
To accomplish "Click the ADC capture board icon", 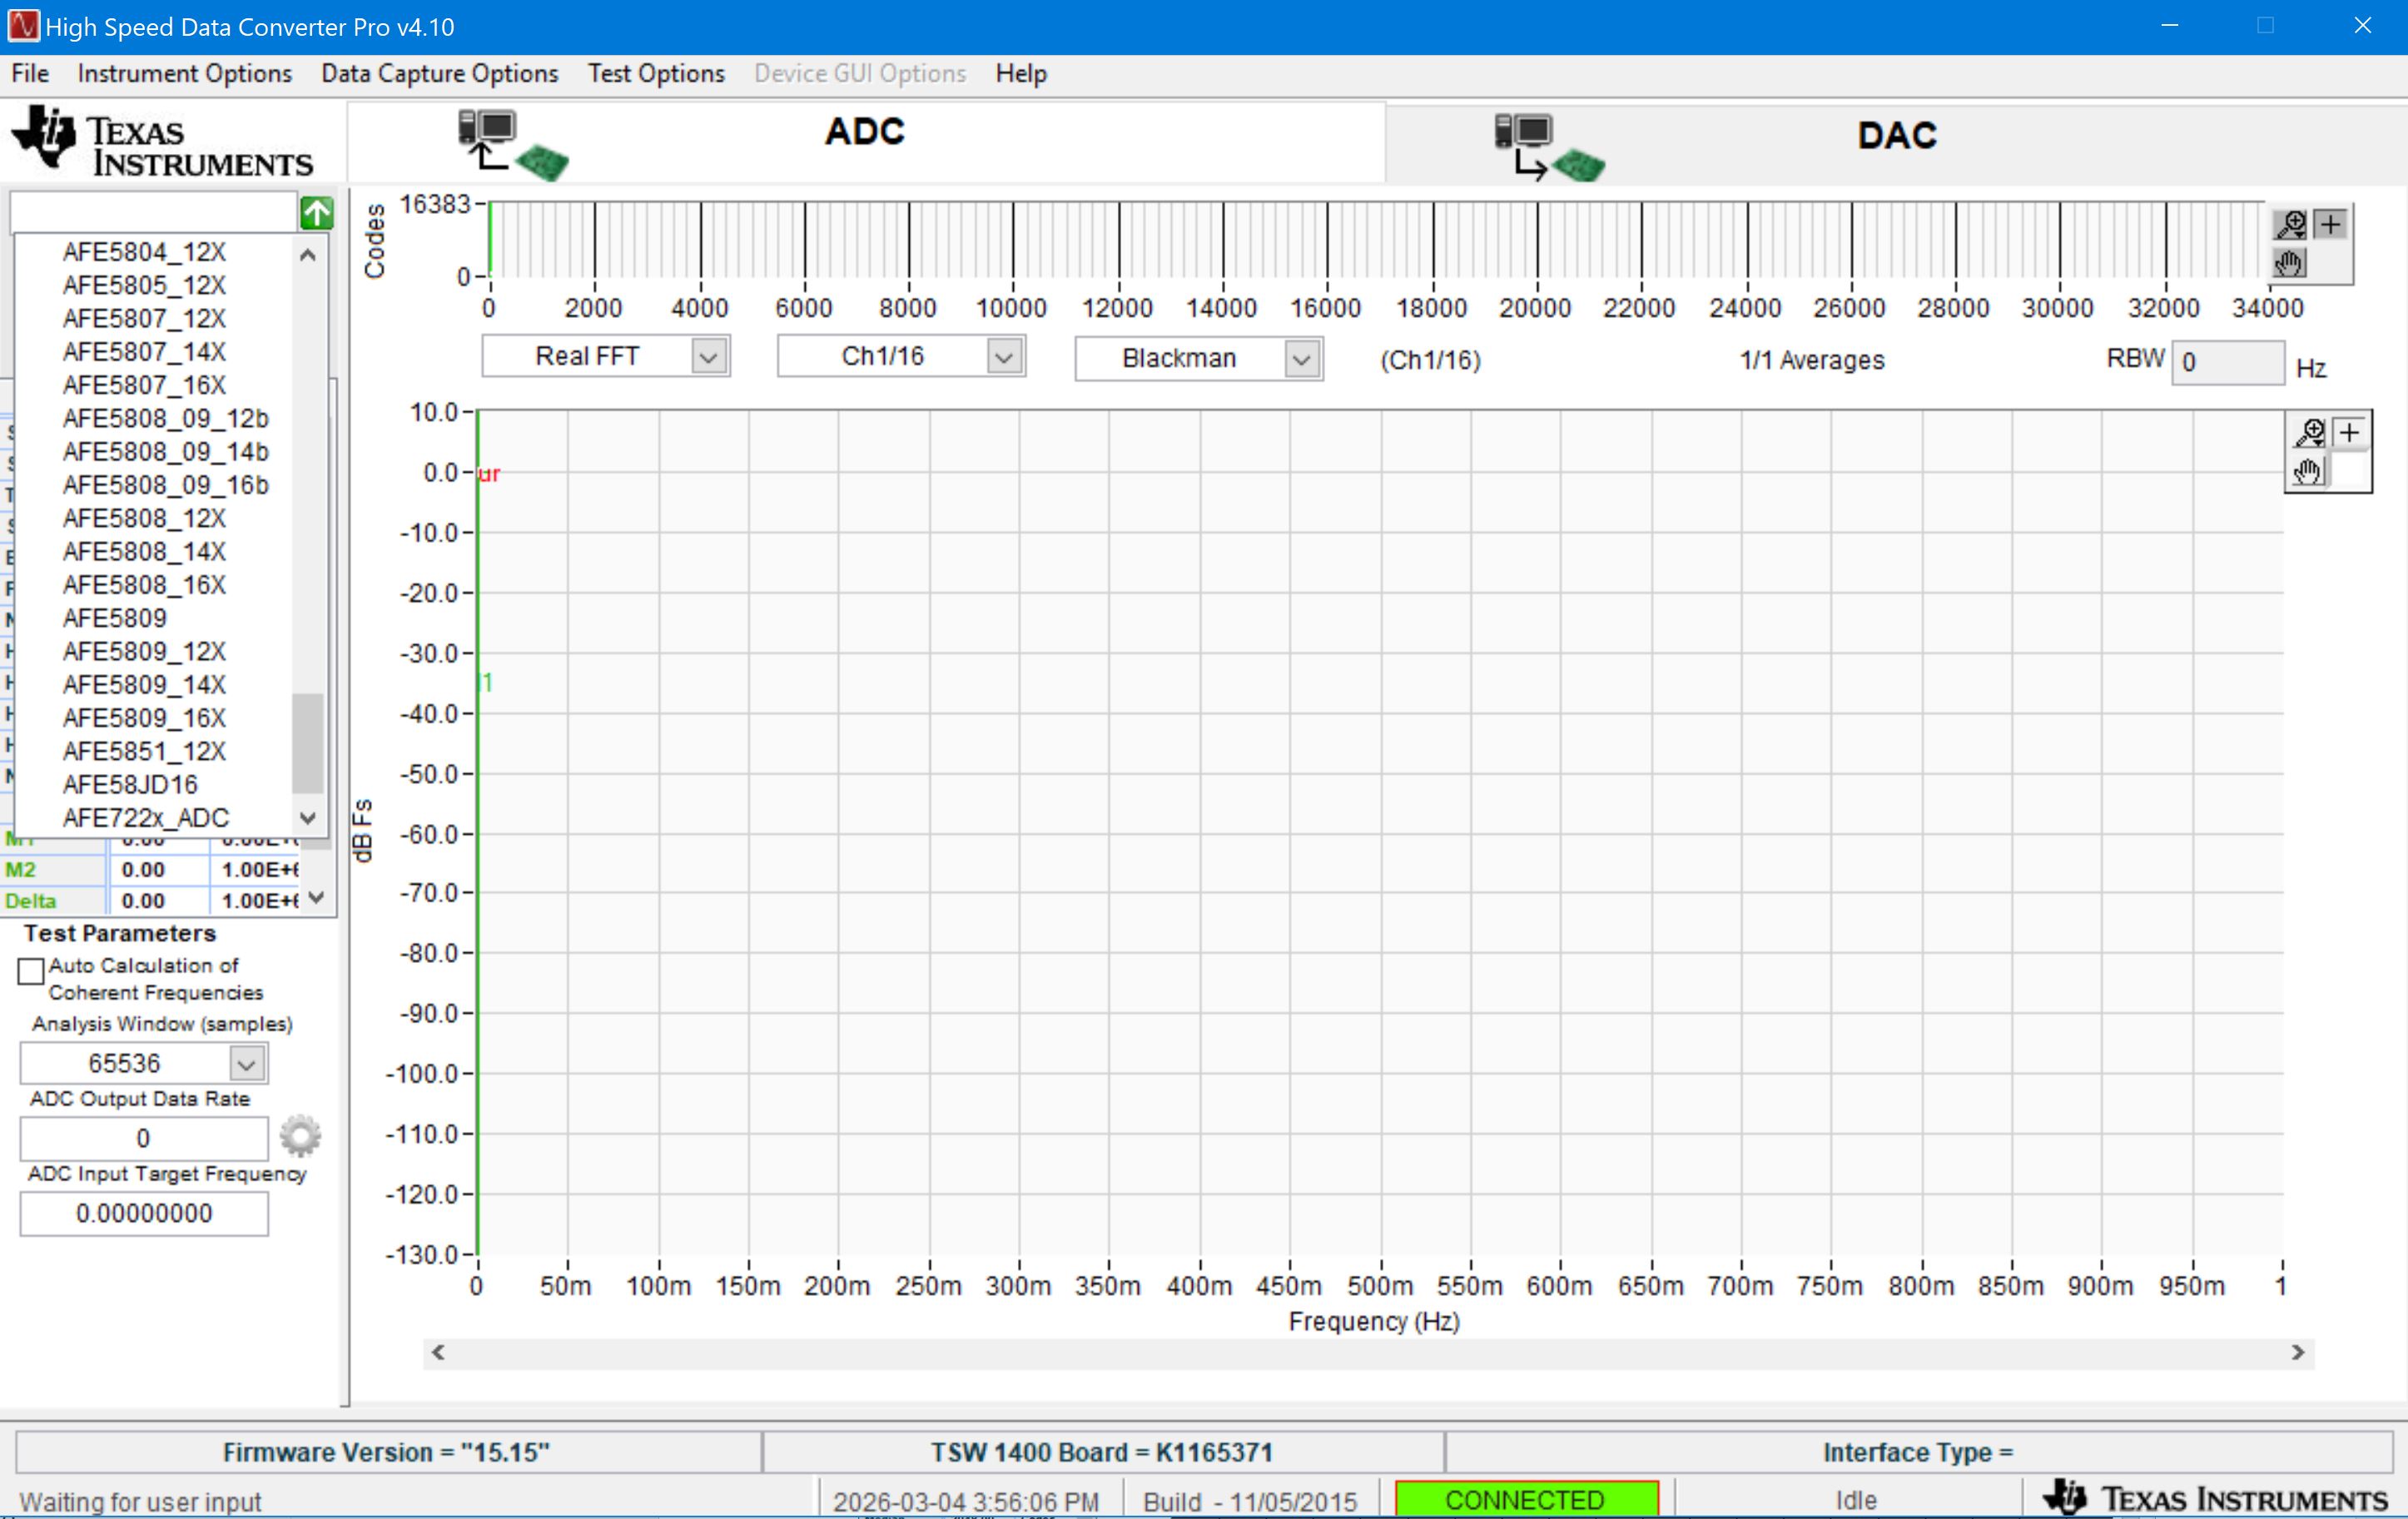I will point(513,145).
